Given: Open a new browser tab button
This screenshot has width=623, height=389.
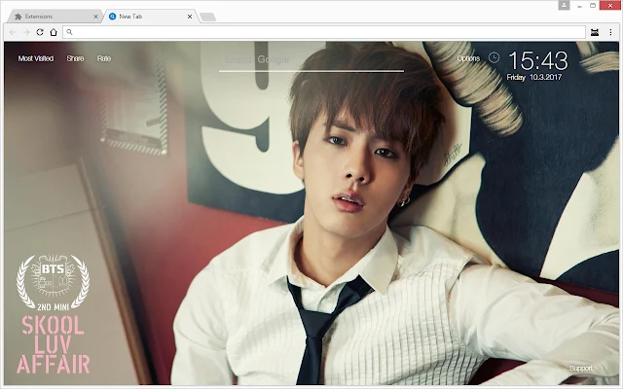Looking at the screenshot, I should pyautogui.click(x=207, y=17).
